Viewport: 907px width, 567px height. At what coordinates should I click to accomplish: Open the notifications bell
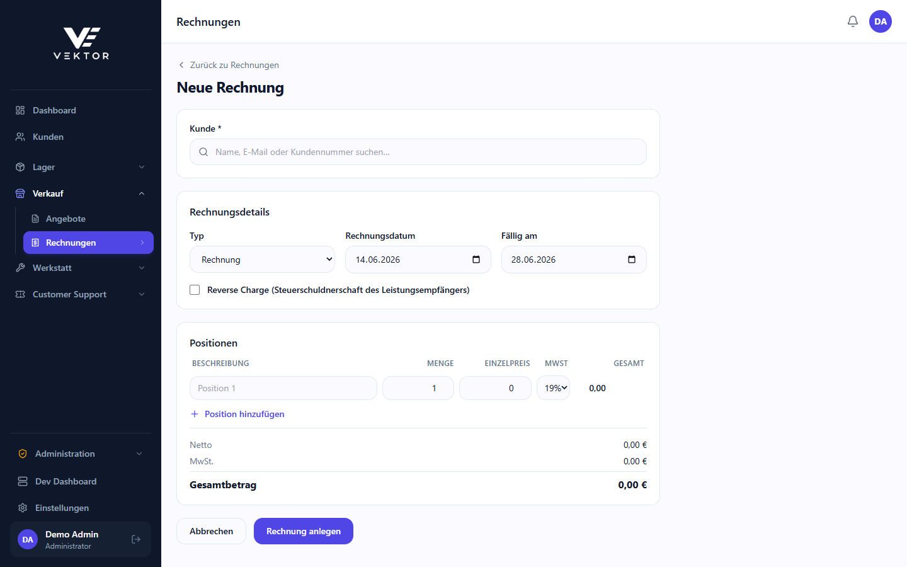click(x=853, y=21)
